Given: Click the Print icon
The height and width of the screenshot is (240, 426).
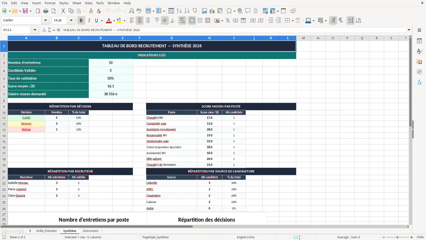Looking at the screenshot, I should (x=46, y=11).
